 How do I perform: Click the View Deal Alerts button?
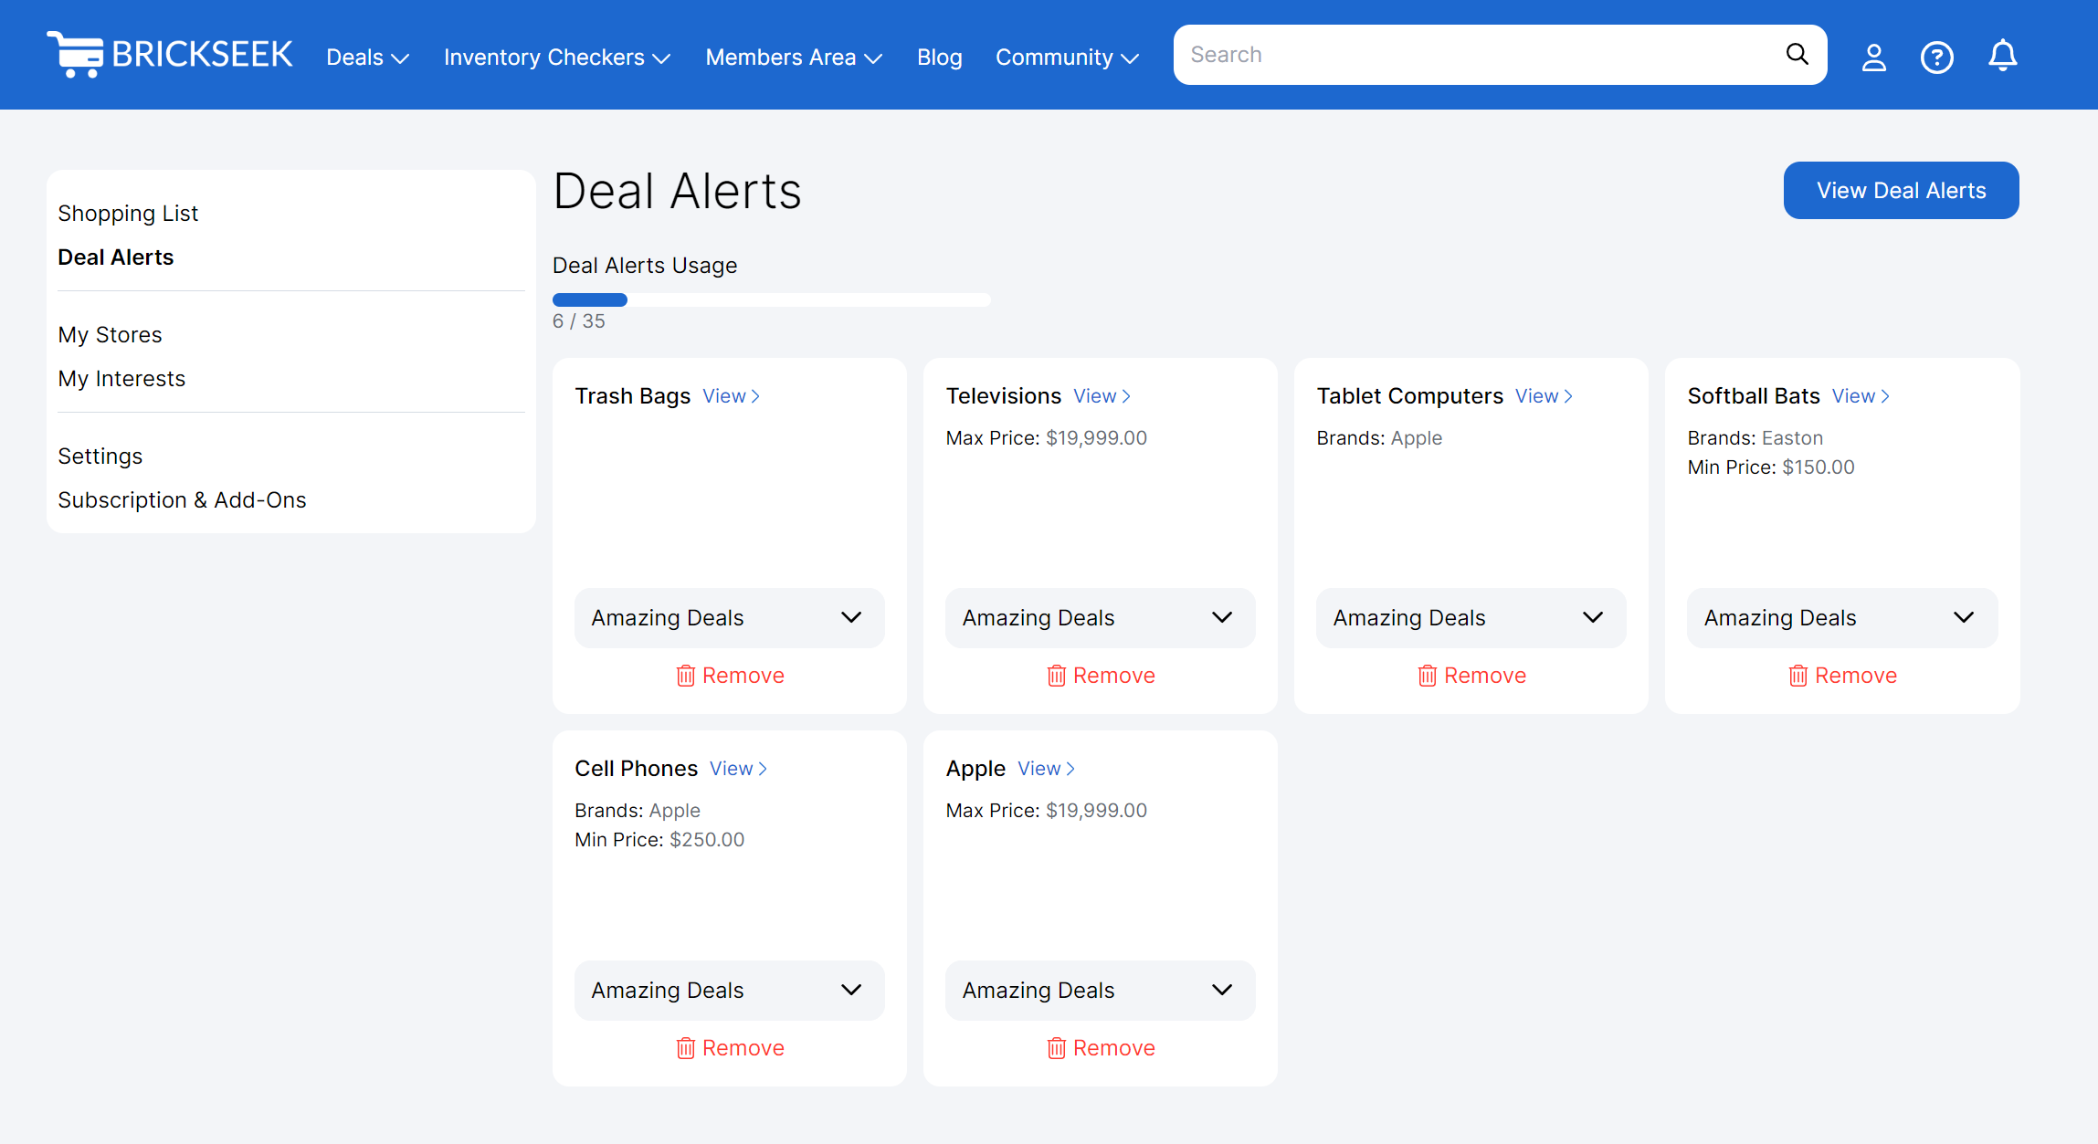click(1901, 190)
